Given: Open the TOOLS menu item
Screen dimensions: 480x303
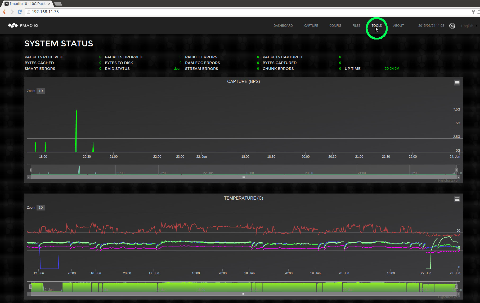Looking at the screenshot, I should tap(376, 25).
